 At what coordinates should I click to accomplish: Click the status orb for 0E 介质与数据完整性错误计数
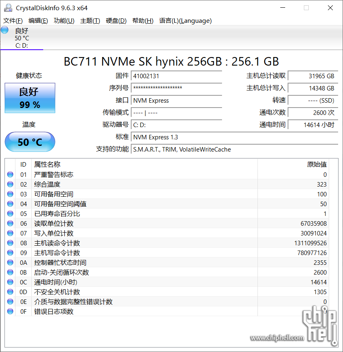pos(10,301)
